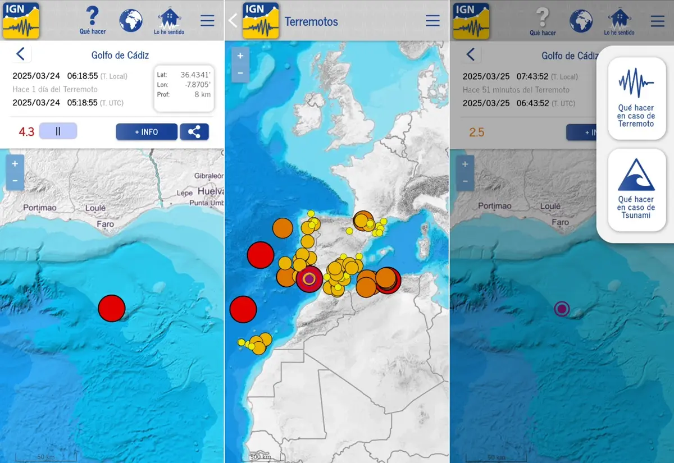Zoom in on left panel map

[15, 164]
